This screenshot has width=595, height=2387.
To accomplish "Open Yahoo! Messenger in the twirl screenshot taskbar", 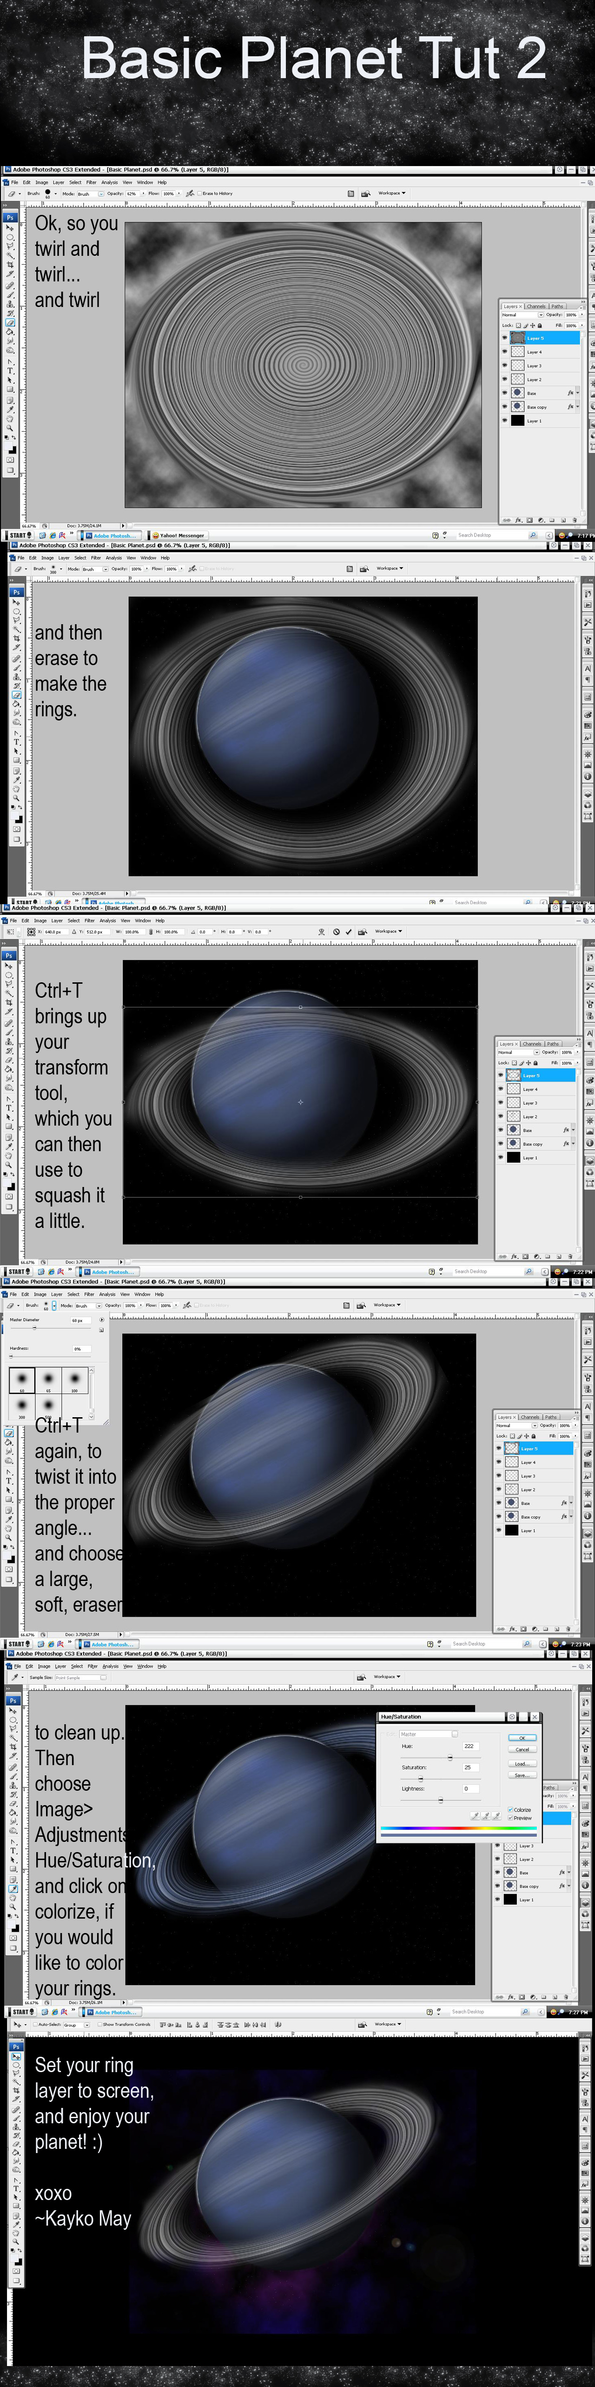I will 179,536.
